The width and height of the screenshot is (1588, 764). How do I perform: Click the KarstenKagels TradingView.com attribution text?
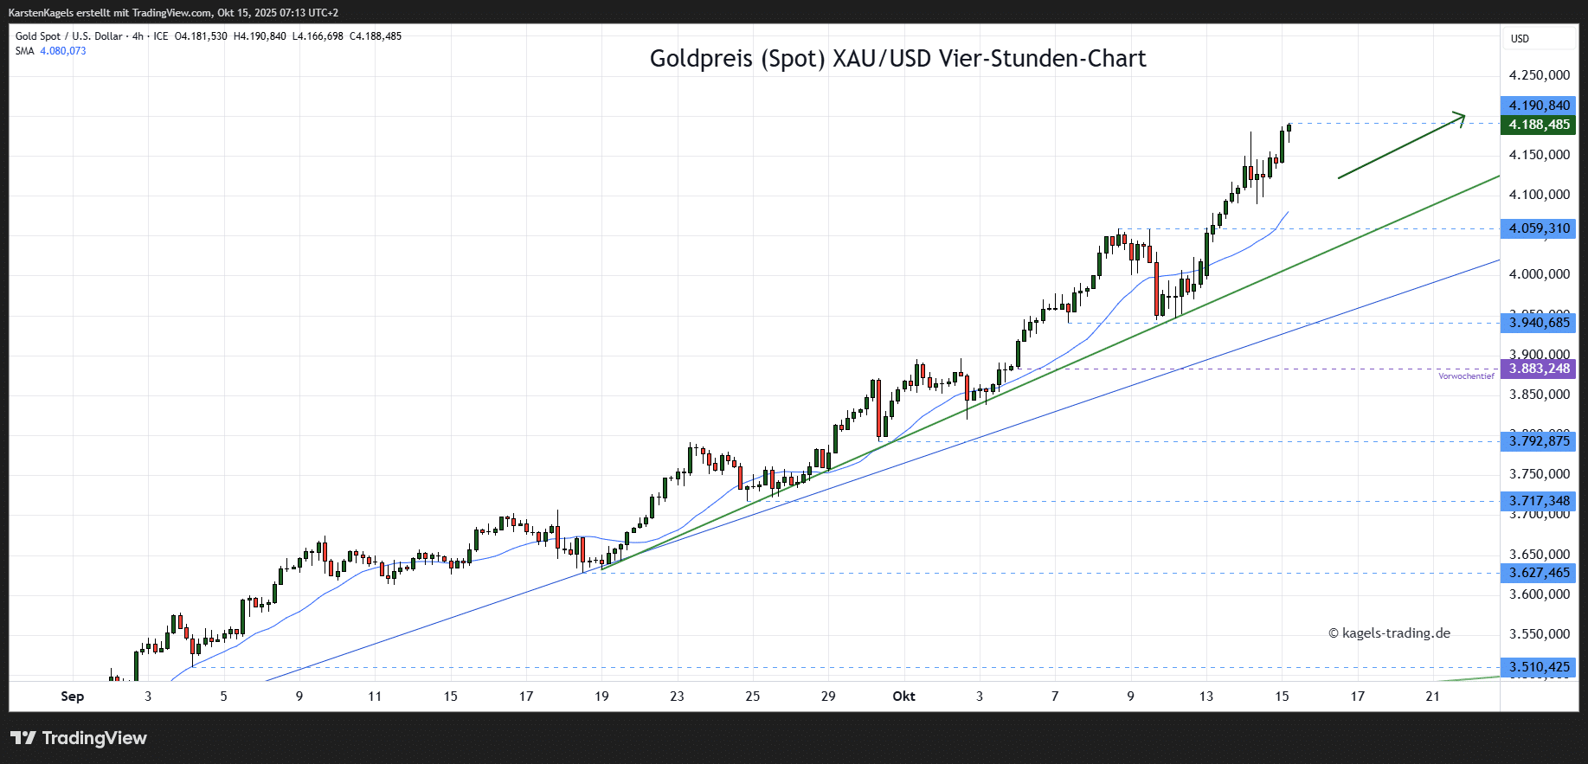tap(173, 13)
